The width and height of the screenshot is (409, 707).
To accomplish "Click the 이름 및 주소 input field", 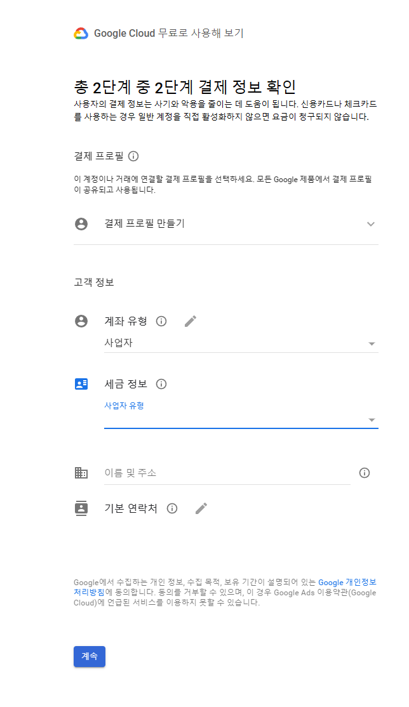I will 227,473.
